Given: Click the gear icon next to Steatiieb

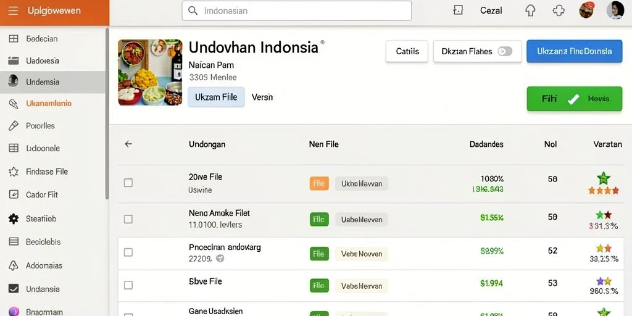Looking at the screenshot, I should pos(14,219).
